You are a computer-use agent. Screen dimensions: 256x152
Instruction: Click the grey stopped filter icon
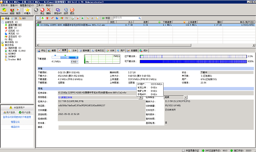click(66, 18)
